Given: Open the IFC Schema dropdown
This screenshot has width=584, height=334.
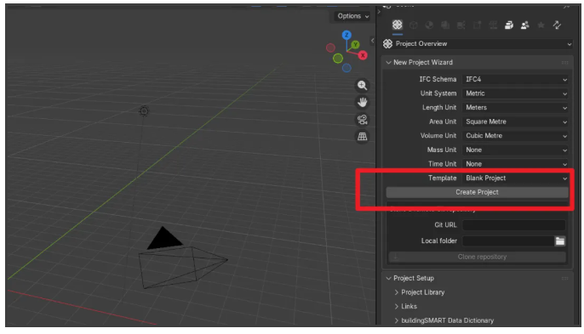Looking at the screenshot, I should coord(516,79).
